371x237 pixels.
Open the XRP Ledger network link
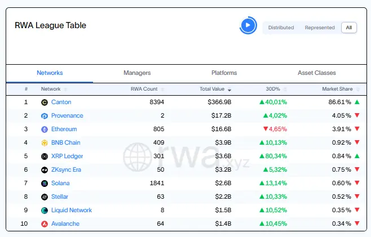67,156
